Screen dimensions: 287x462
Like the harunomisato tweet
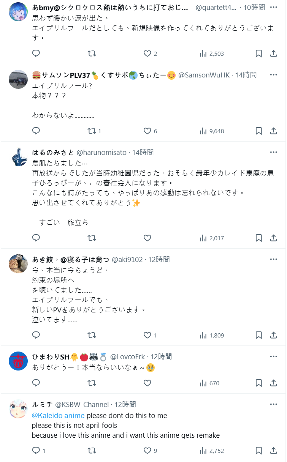(x=147, y=238)
